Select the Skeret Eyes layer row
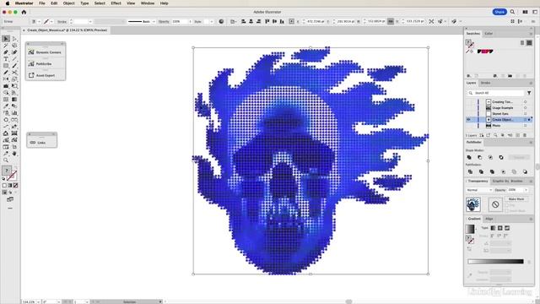The width and height of the screenshot is (540, 304). (x=499, y=114)
